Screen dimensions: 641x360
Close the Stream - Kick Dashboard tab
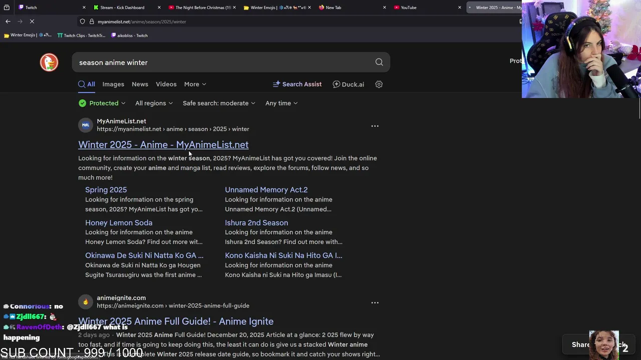tap(159, 7)
